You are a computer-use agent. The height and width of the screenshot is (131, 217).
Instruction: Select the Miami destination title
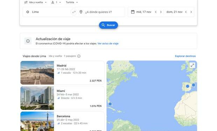[61, 91]
